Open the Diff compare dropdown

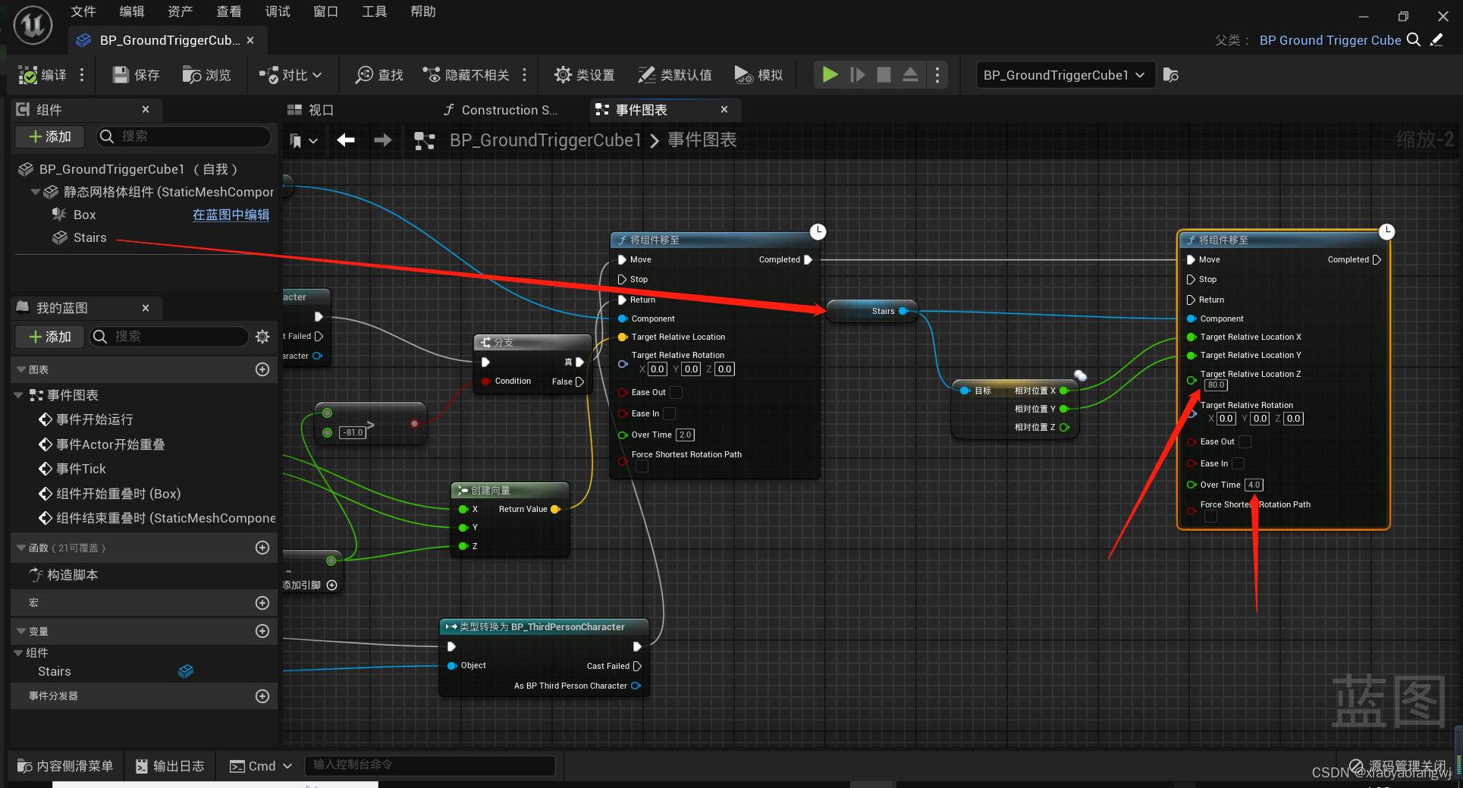coord(291,74)
